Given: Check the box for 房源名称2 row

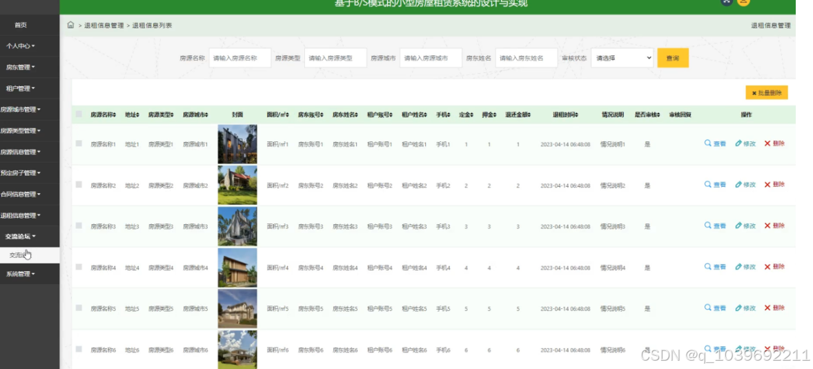Looking at the screenshot, I should click(x=79, y=184).
